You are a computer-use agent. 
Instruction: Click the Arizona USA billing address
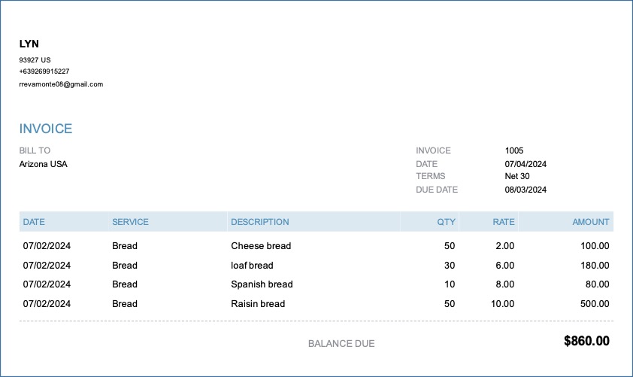43,164
